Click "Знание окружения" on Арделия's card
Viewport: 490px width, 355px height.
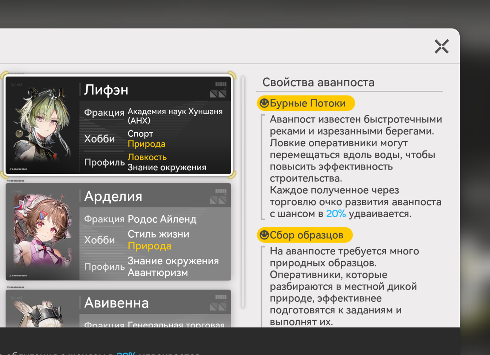click(x=173, y=261)
